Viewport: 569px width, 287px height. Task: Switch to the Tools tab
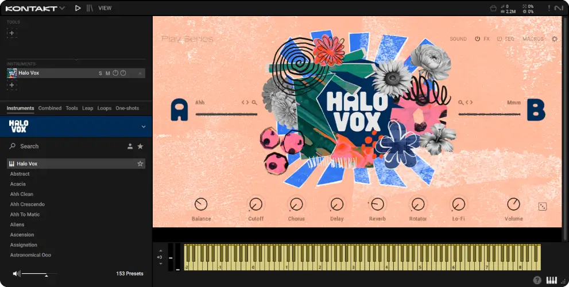(72, 108)
